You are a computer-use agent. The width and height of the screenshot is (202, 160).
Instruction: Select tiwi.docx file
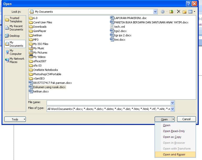click(118, 40)
